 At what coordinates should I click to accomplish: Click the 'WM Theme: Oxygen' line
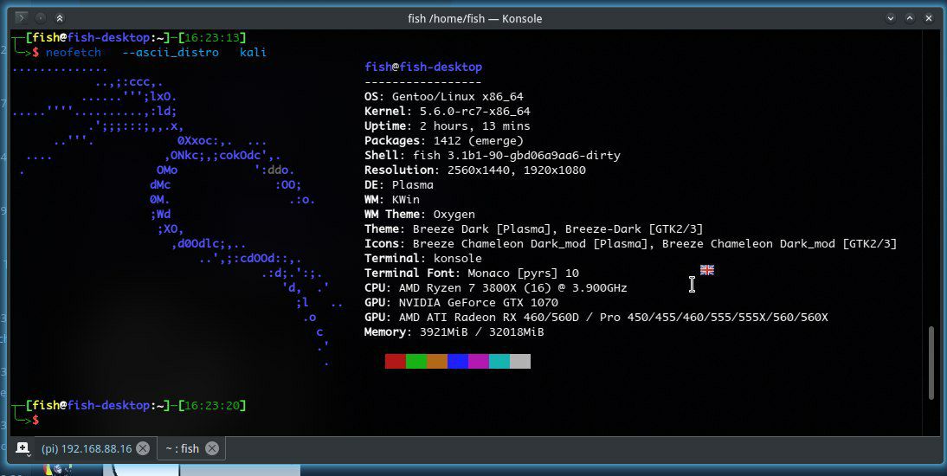pos(420,215)
